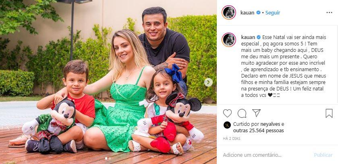The height and width of the screenshot is (164, 338).
Task: Open comments via speech bubble icon
Action: click(242, 113)
